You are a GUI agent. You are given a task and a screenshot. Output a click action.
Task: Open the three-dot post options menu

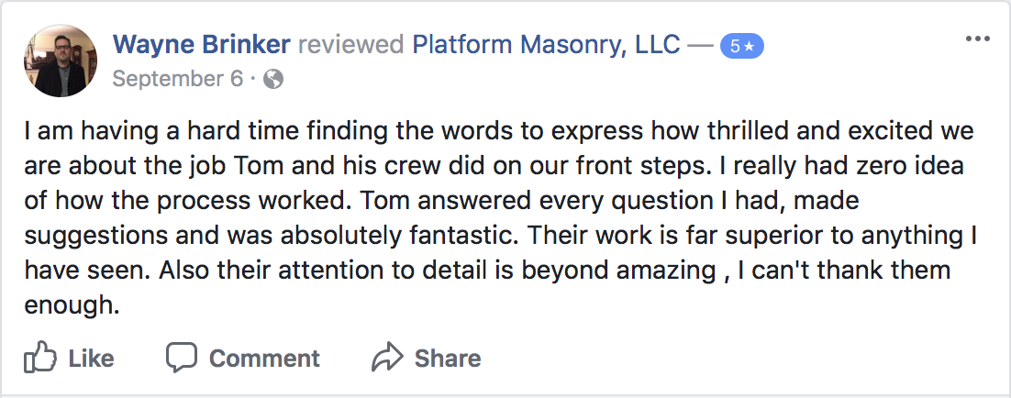(978, 42)
